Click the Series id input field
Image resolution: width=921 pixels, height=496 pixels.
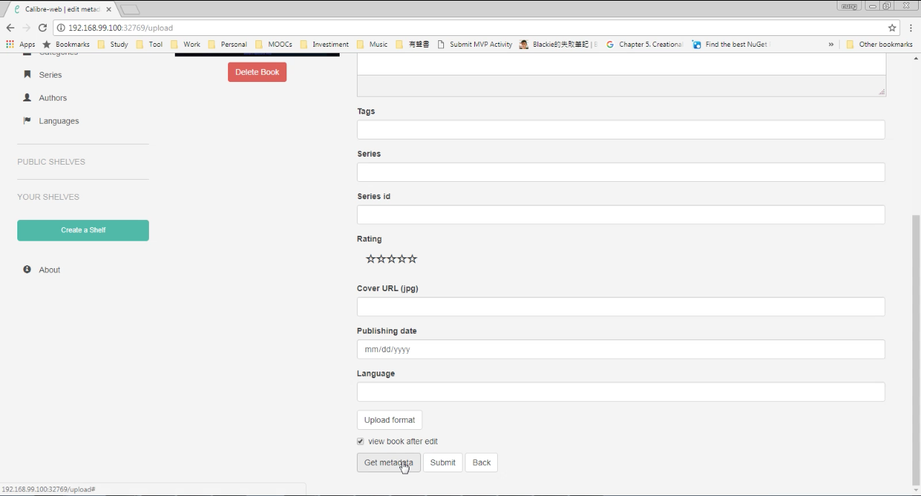621,214
